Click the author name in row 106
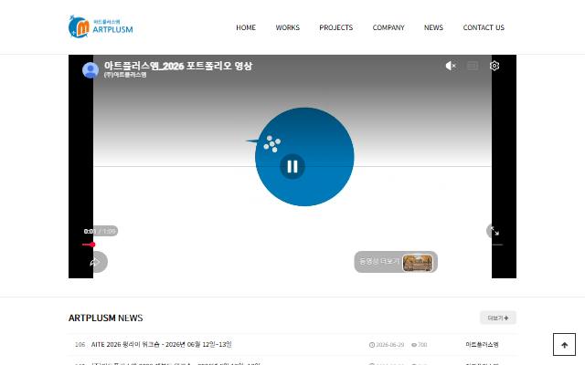The height and width of the screenshot is (365, 585). pyautogui.click(x=482, y=345)
